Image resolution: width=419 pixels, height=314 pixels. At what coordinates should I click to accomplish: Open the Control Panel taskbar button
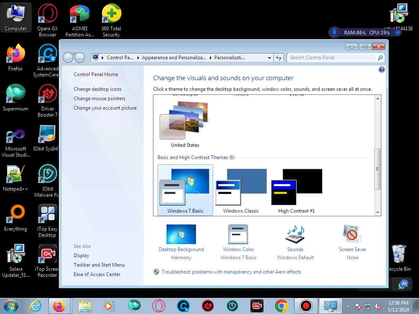pyautogui.click(x=331, y=306)
